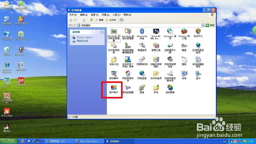This screenshot has height=144, width=256.
Task: Open the 安全中心 icon
Action: 198,33
